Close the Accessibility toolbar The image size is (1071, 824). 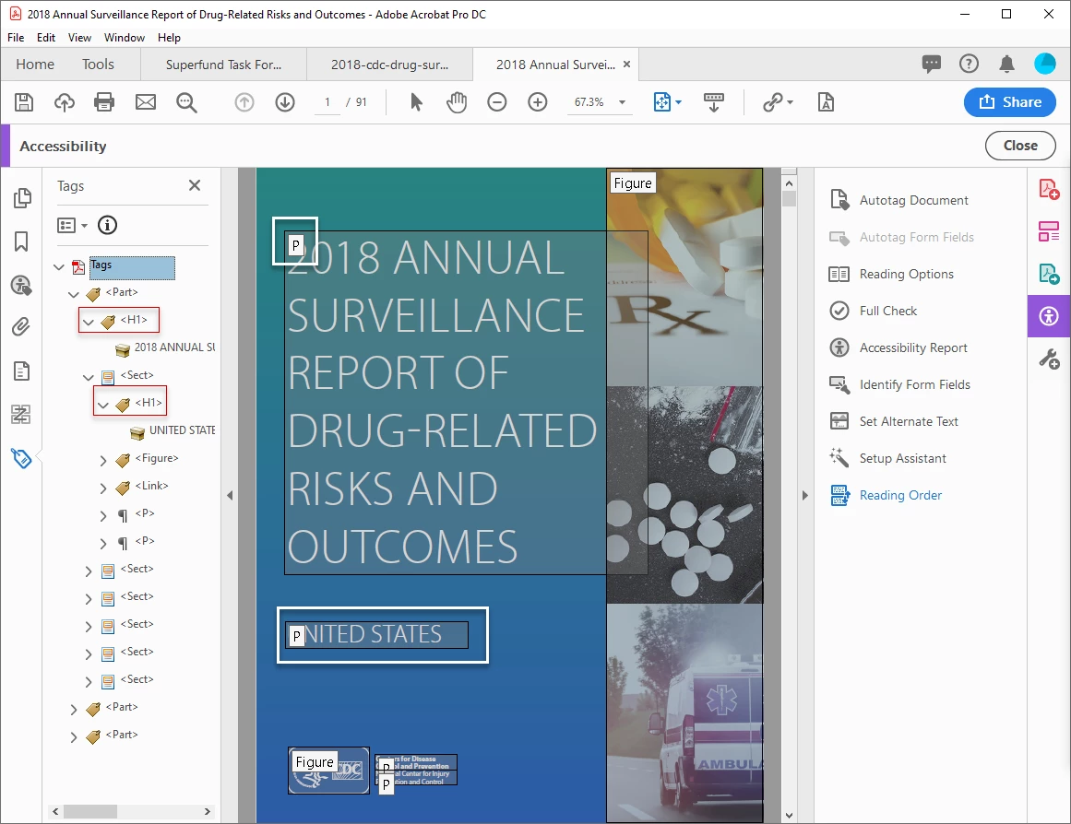click(1019, 146)
